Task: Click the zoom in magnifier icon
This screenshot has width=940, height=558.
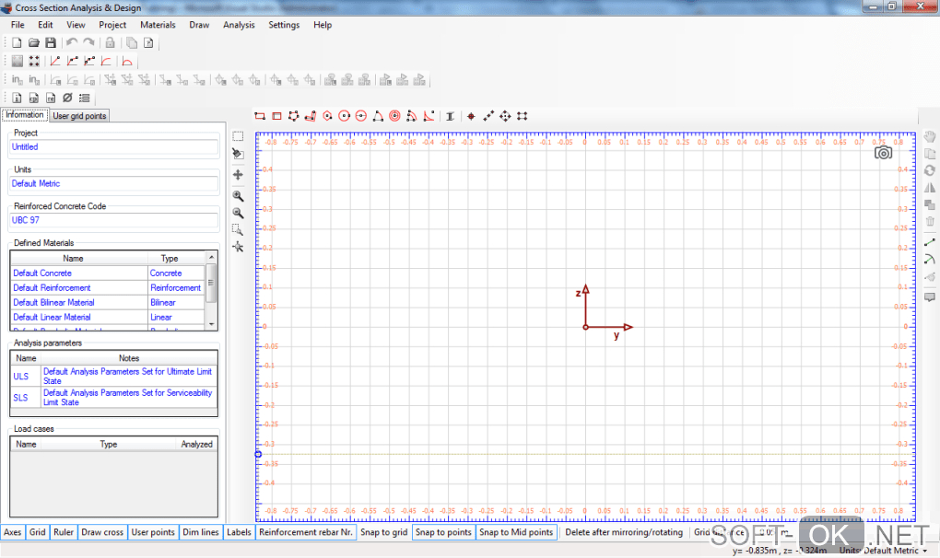Action: point(238,195)
